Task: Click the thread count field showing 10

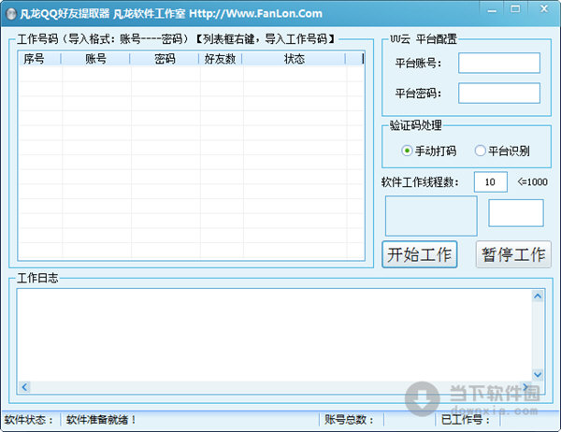Action: [x=491, y=181]
